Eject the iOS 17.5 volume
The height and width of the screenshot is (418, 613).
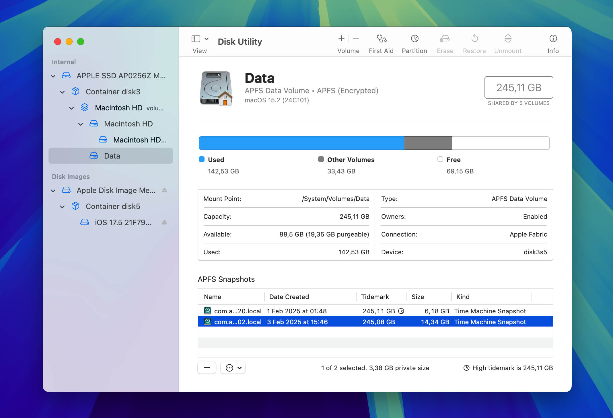tap(164, 222)
